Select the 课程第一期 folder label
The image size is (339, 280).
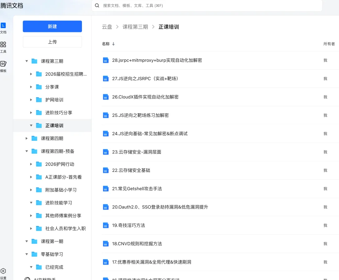click(x=52, y=241)
